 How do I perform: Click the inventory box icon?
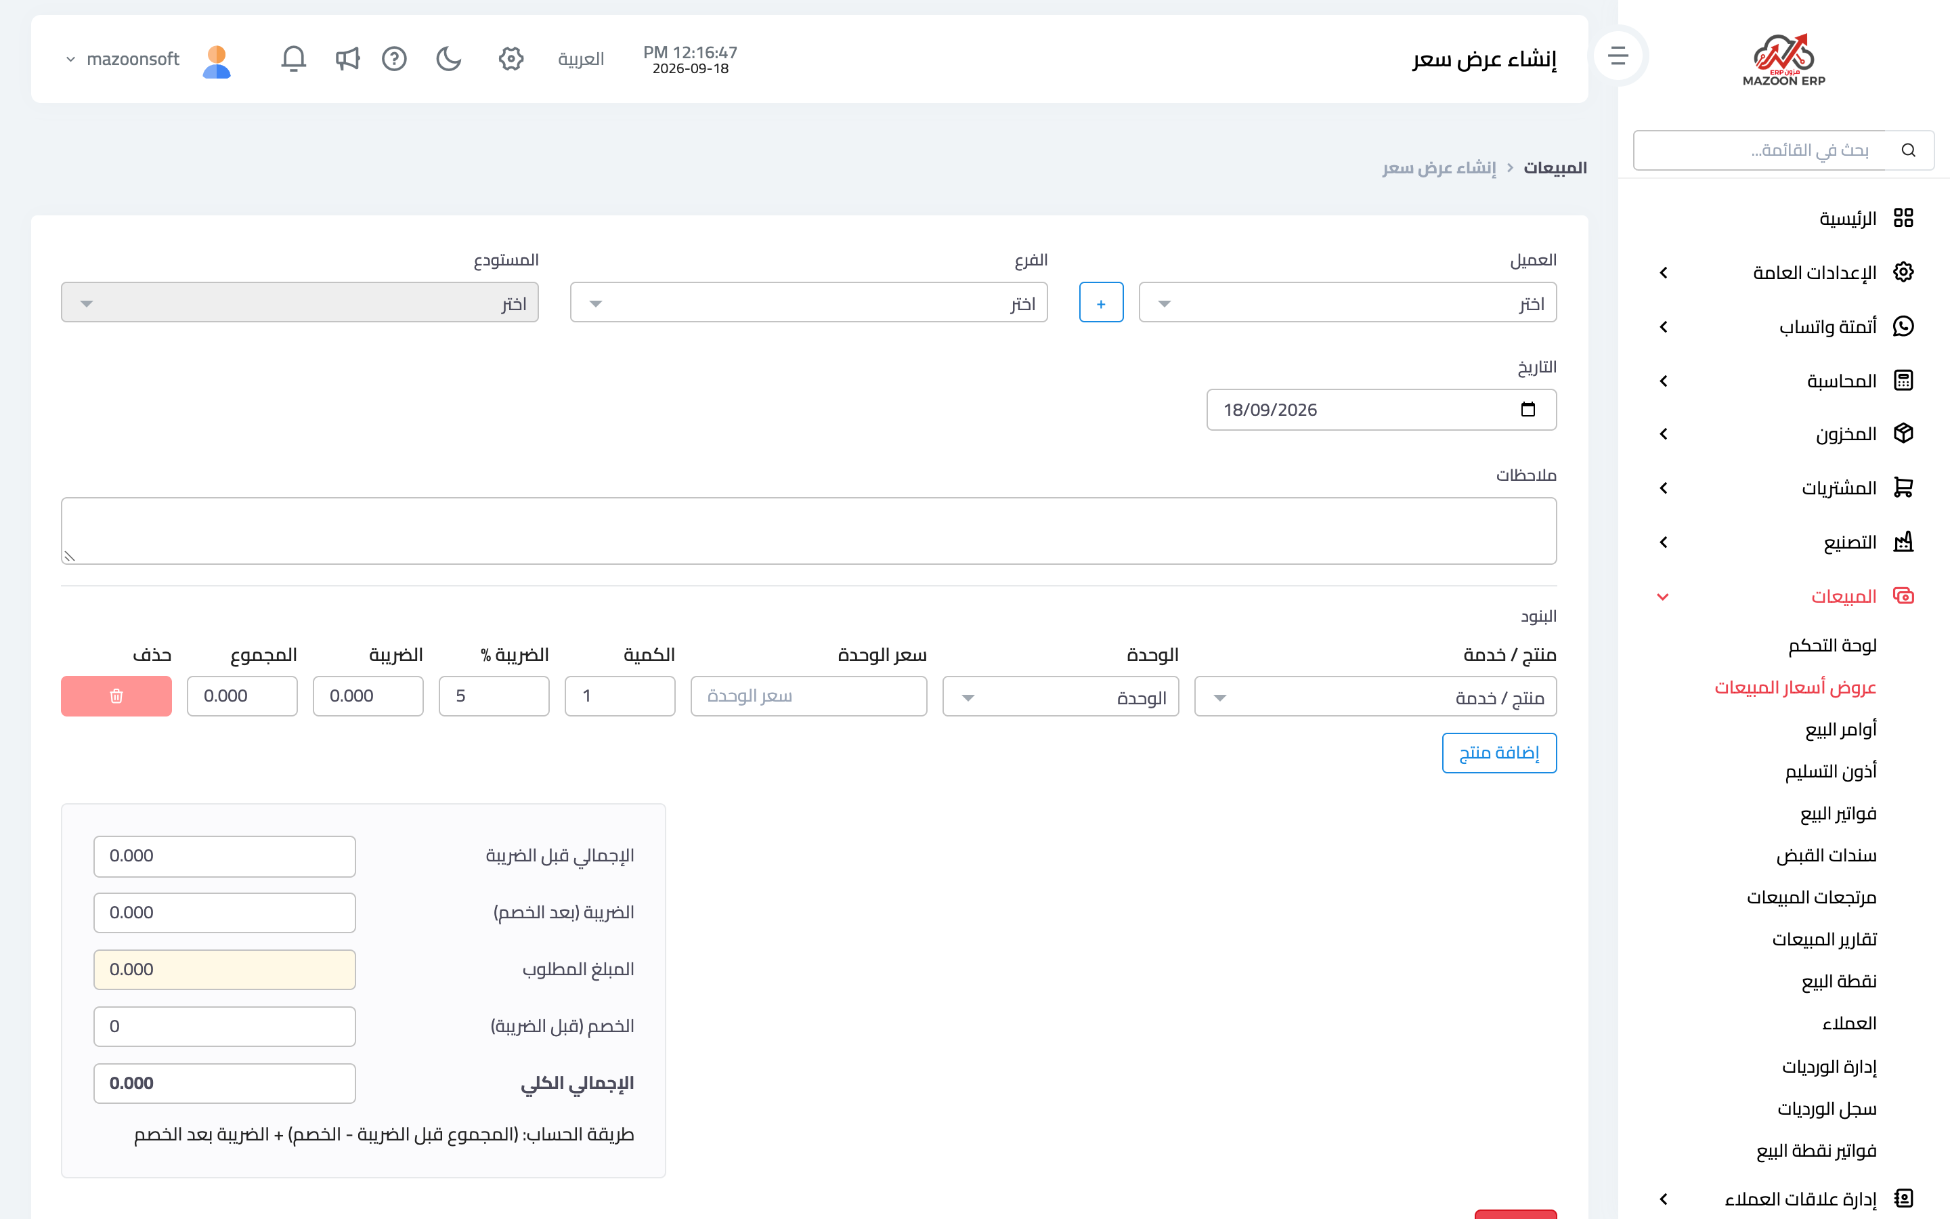1903,433
